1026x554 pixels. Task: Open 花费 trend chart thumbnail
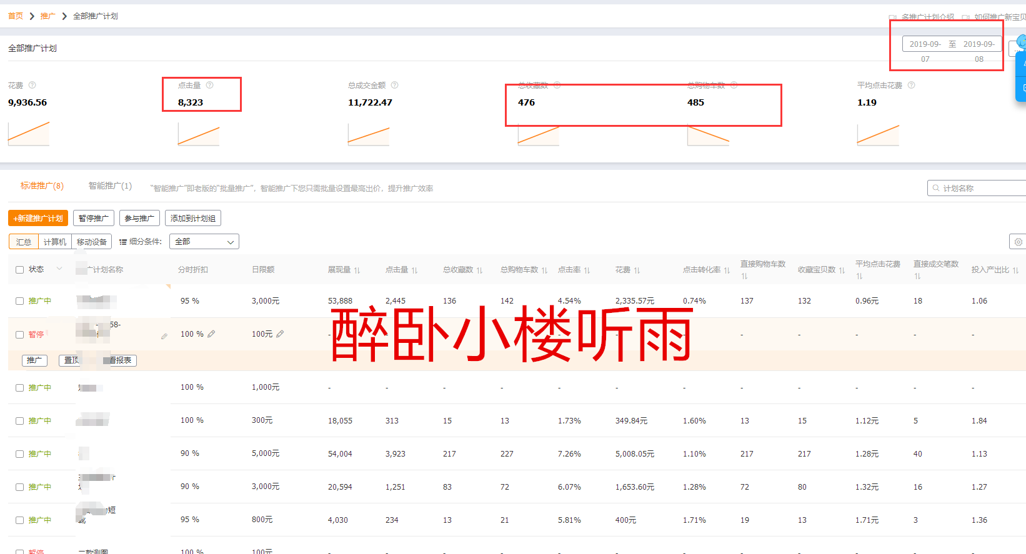(29, 134)
